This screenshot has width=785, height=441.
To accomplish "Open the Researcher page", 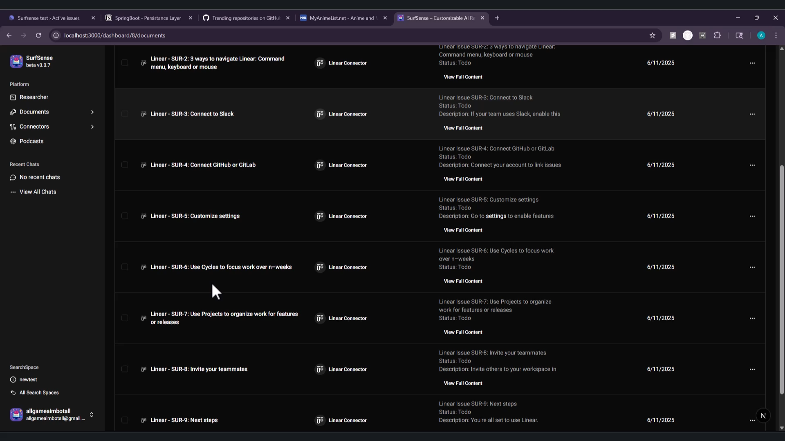I will point(34,97).
